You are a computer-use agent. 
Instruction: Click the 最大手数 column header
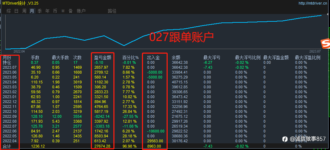(x=61, y=57)
